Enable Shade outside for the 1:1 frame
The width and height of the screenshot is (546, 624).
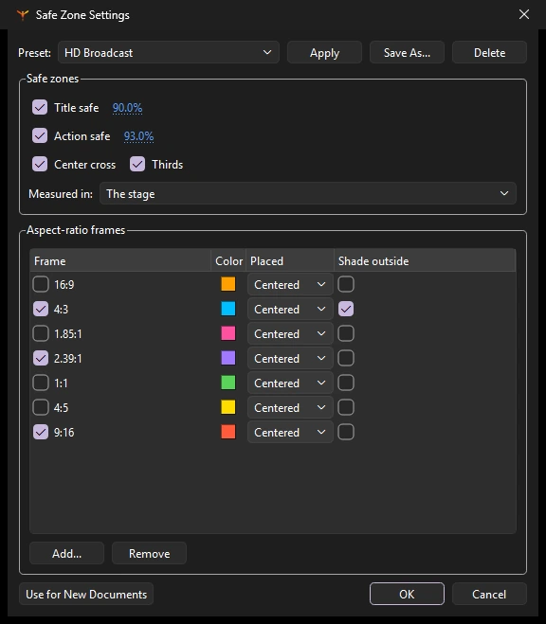346,383
